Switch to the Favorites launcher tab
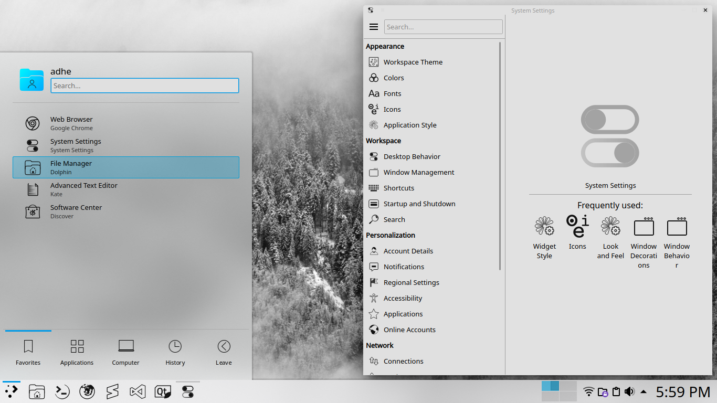 (28, 352)
